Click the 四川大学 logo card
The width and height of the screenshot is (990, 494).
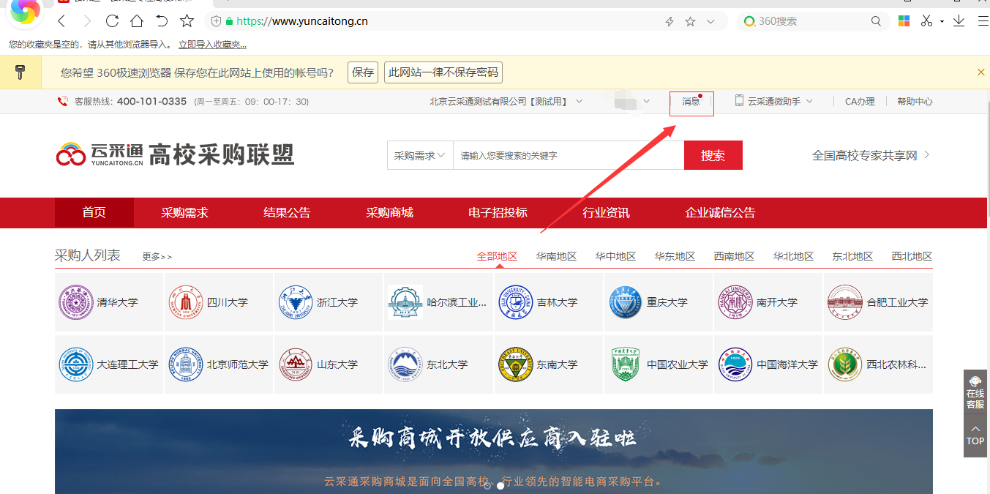(219, 302)
